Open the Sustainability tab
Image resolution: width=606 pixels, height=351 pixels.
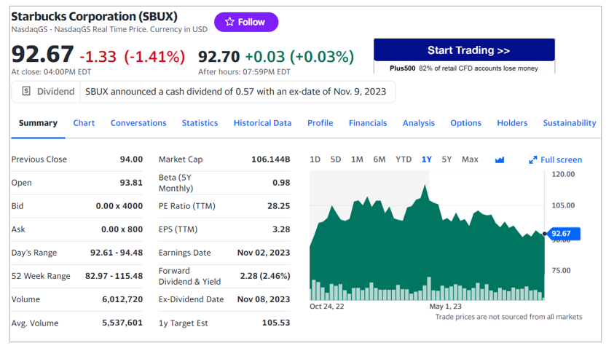pos(570,123)
